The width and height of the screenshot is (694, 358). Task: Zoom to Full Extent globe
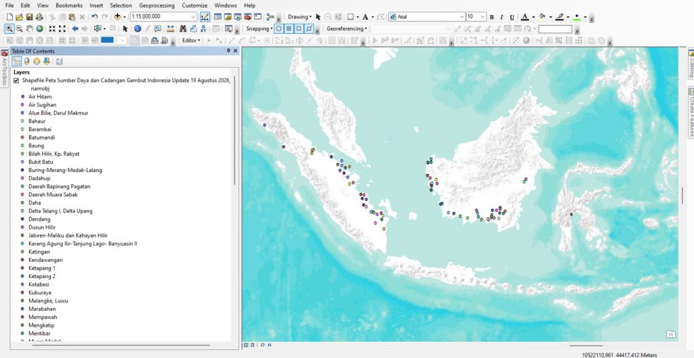(39, 28)
